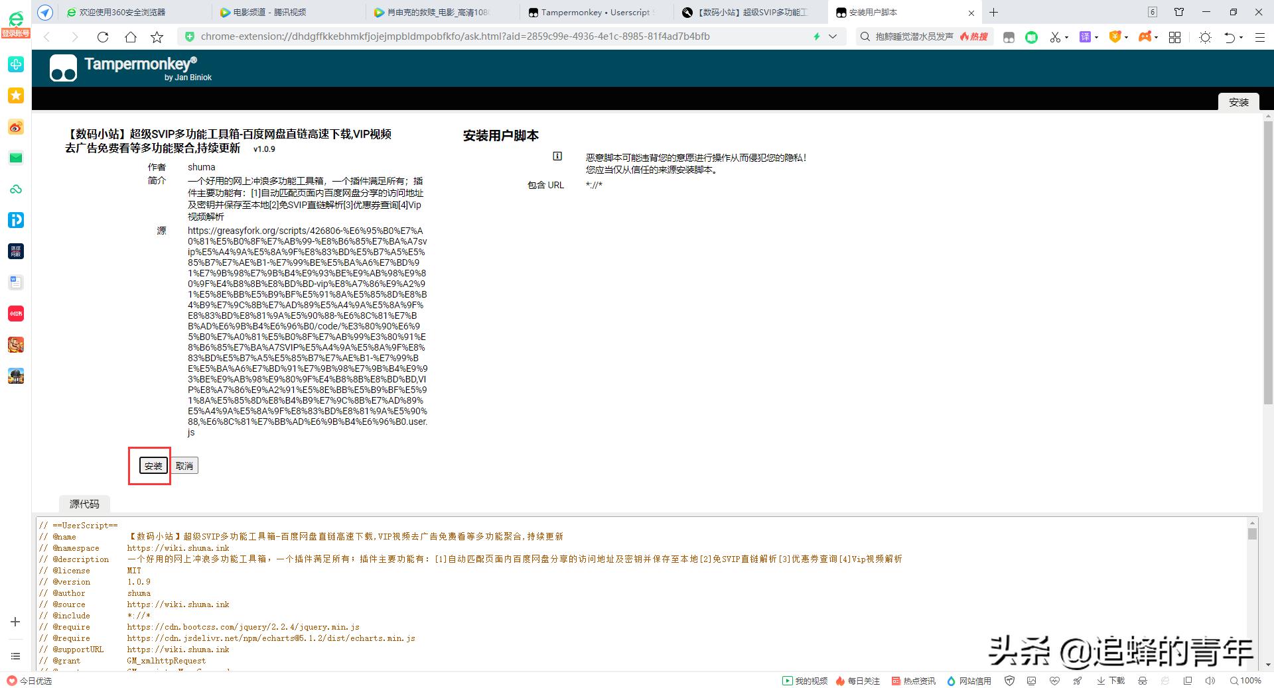The width and height of the screenshot is (1274, 688).
Task: Click the favorites star icon in the sidebar
Action: pyautogui.click(x=16, y=95)
